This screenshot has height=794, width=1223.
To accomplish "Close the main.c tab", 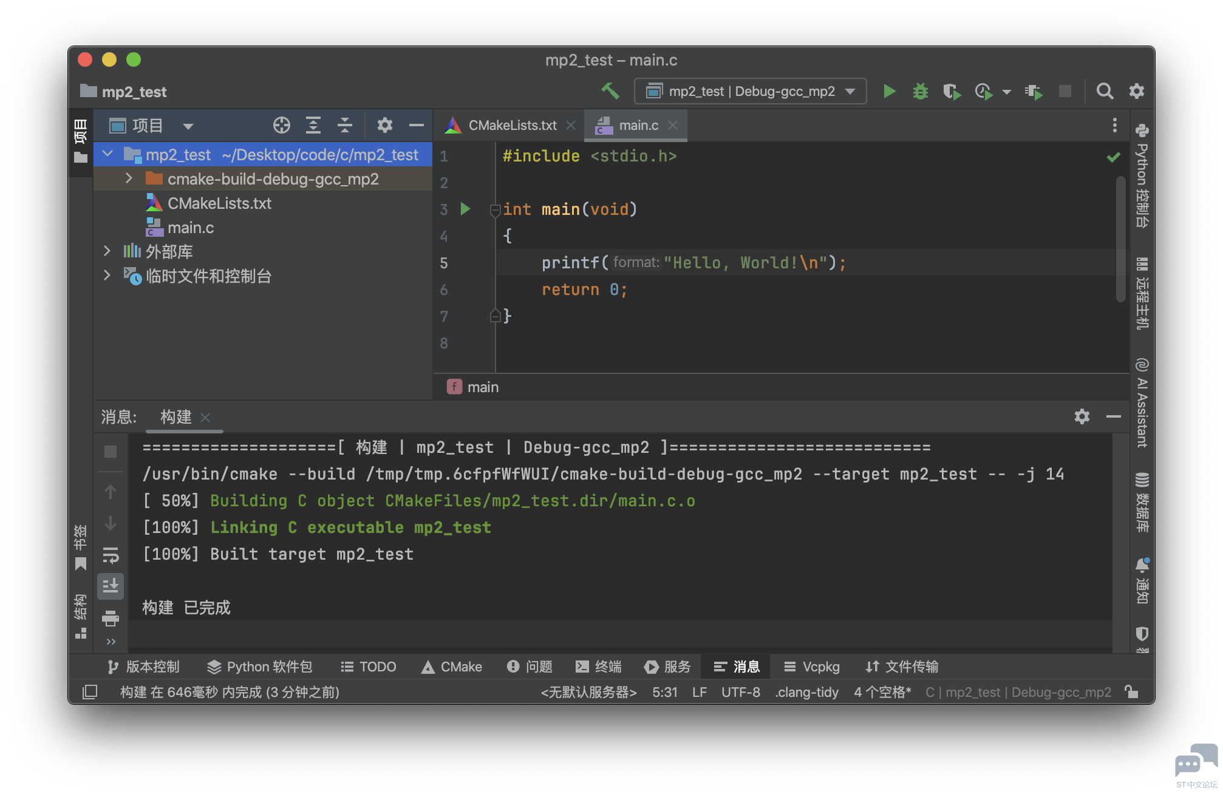I will coord(673,125).
